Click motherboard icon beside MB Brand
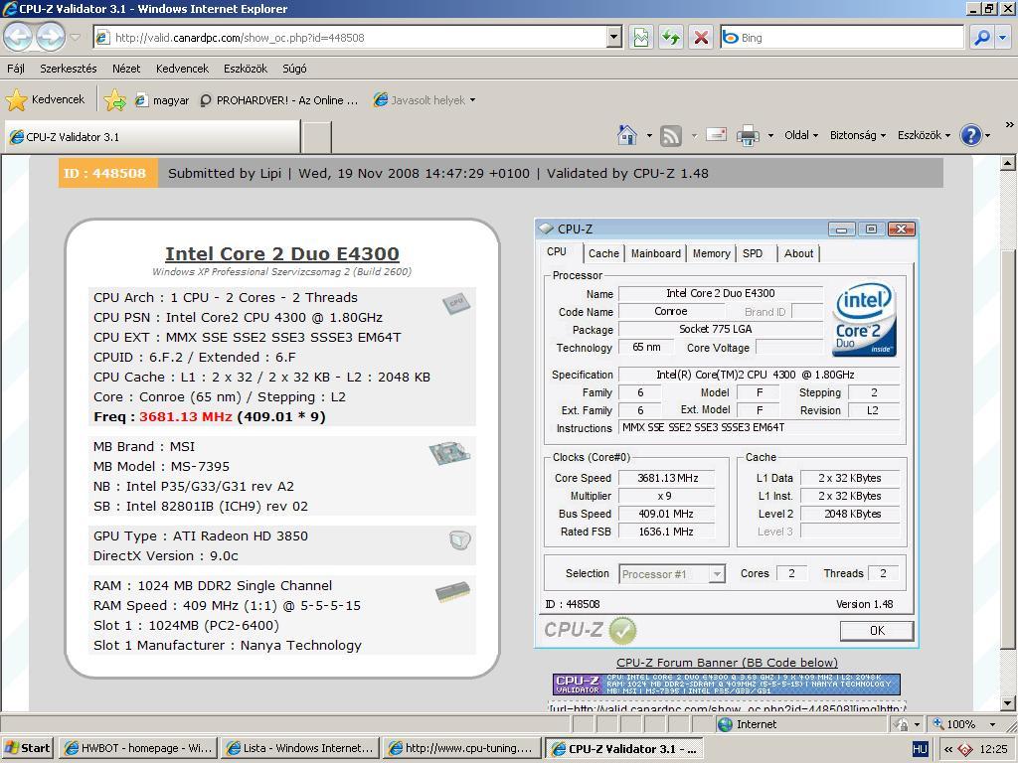 (450, 452)
